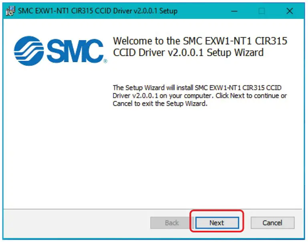Cancel the driver setup wizard
308x242 pixels.
[272, 223]
